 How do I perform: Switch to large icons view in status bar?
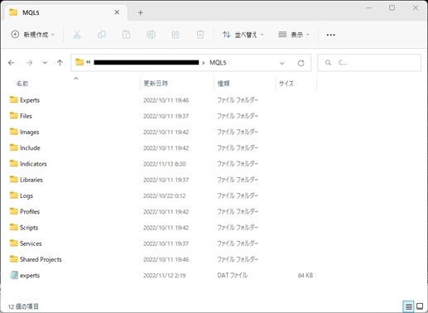(x=420, y=306)
